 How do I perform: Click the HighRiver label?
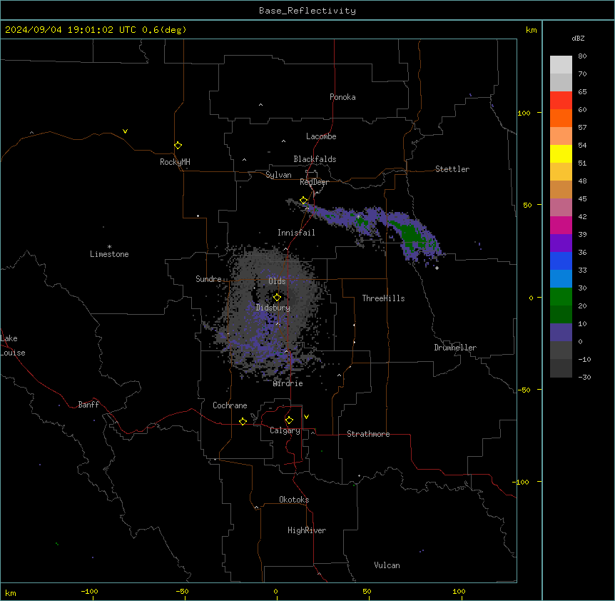[307, 530]
